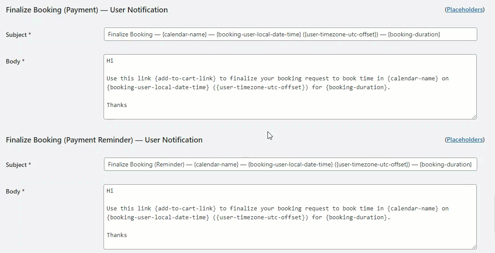Click Body textarea of Payment Reminder notification
Viewport: 495px width, 253px height.
290,217
